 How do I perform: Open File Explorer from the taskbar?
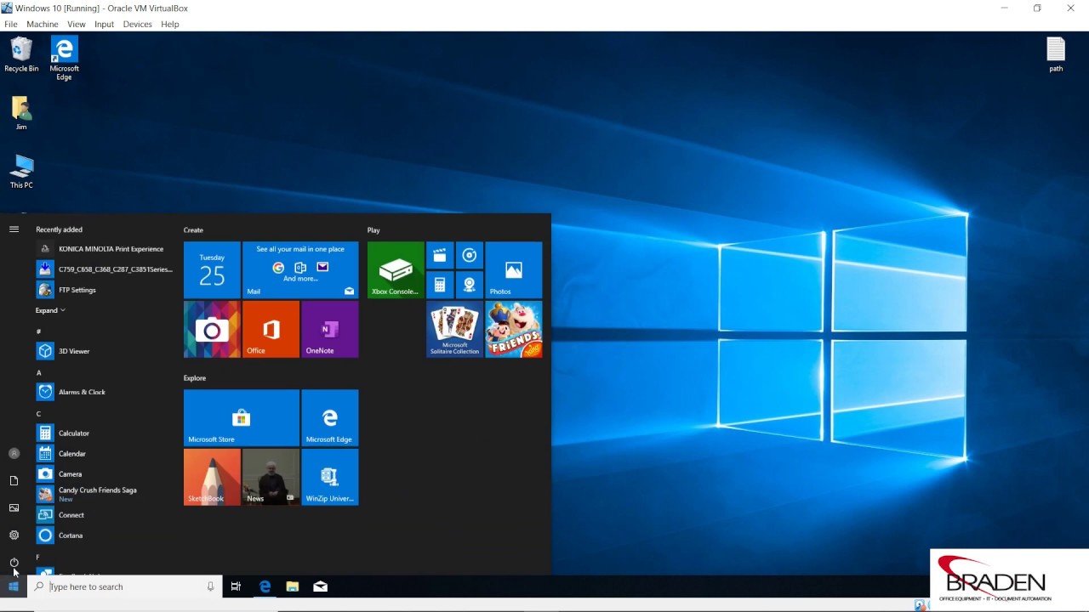point(293,586)
